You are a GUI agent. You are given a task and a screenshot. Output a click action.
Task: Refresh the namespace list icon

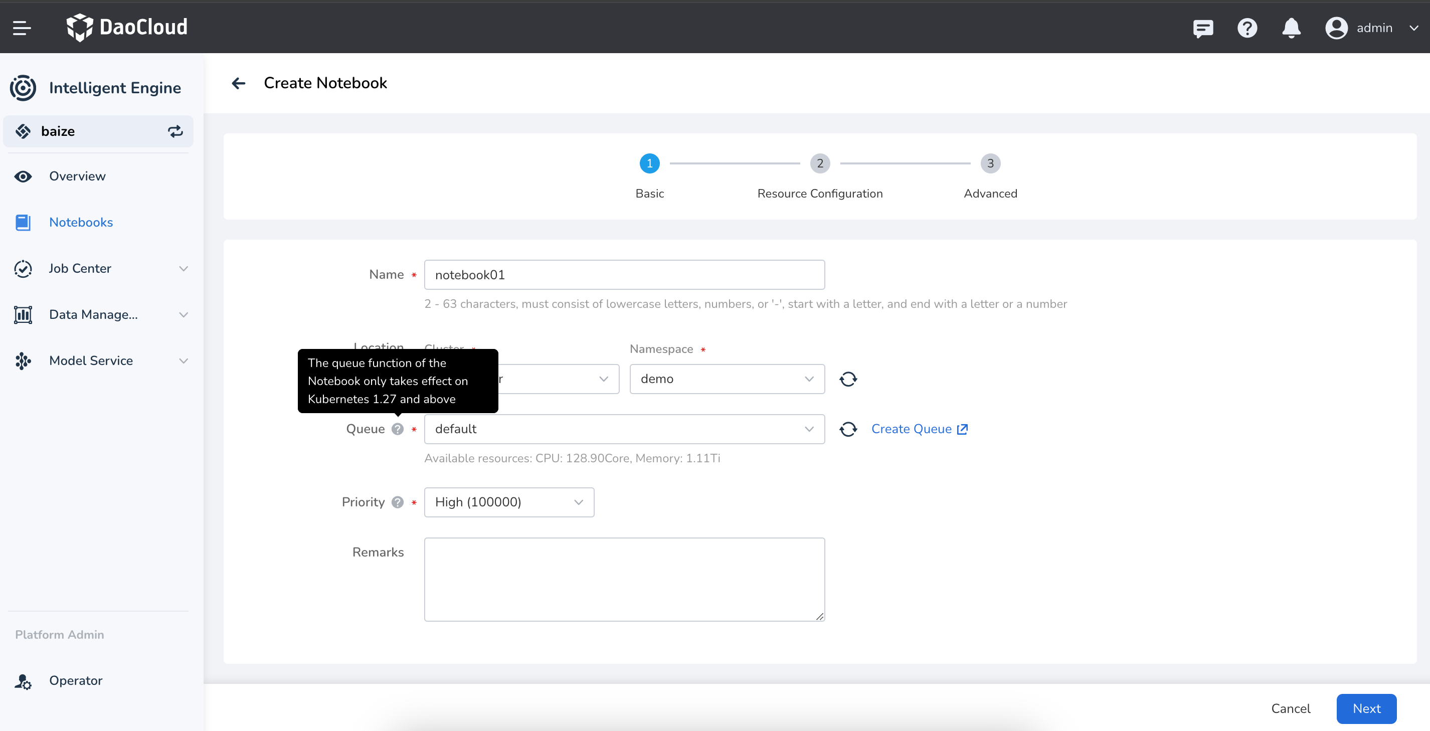pyautogui.click(x=848, y=379)
